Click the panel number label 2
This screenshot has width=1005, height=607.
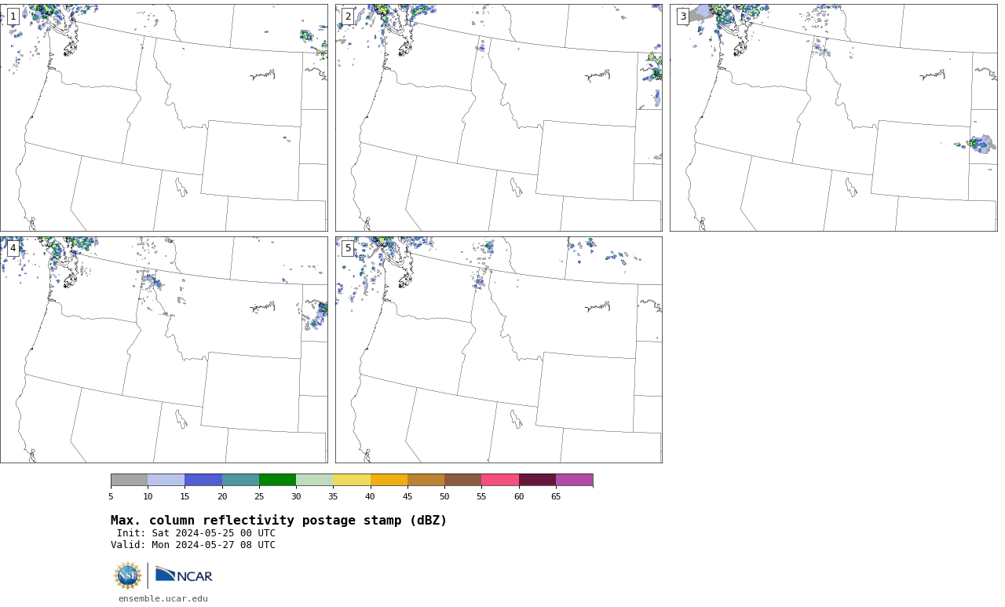348,16
